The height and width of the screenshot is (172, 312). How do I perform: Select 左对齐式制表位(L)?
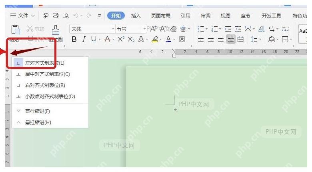pos(50,63)
